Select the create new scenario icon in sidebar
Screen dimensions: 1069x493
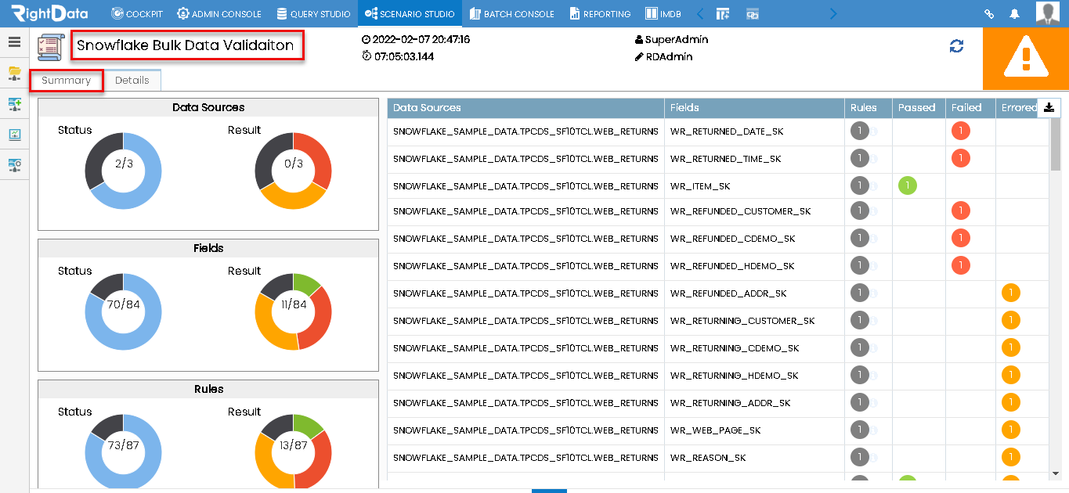(x=14, y=103)
